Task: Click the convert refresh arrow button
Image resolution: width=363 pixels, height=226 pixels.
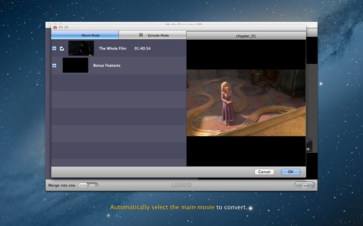Action: pyautogui.click(x=304, y=185)
